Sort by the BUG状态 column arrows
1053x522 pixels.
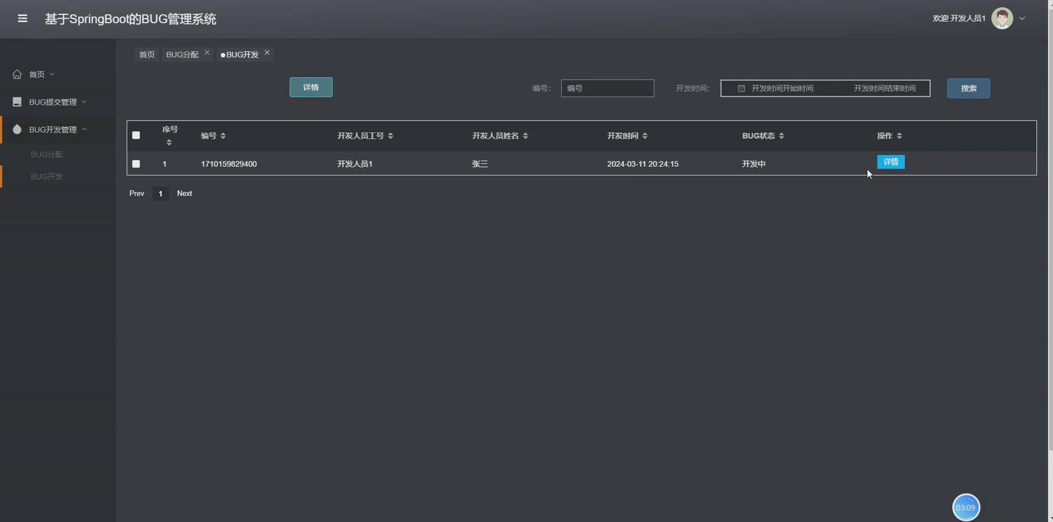[x=781, y=136]
